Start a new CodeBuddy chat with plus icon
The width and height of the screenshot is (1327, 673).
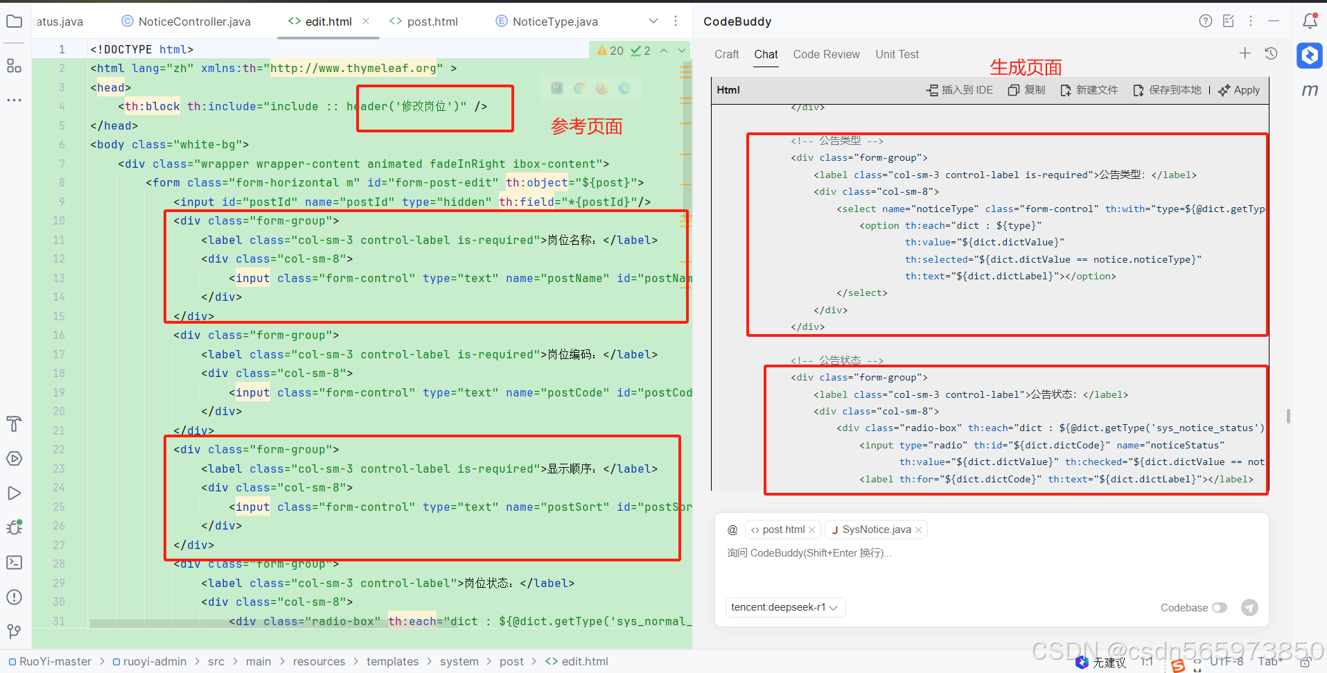click(1245, 53)
